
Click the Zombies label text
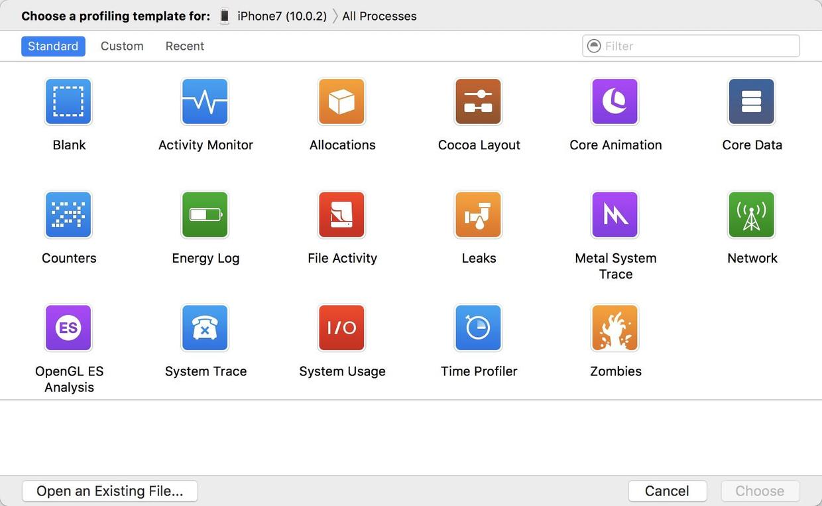(616, 371)
